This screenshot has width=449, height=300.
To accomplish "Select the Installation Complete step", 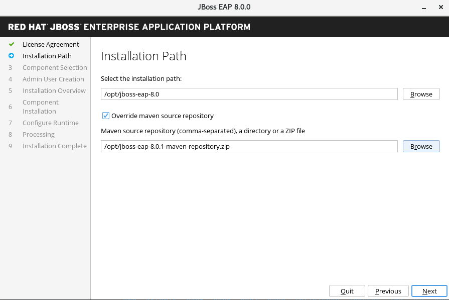I will point(54,146).
